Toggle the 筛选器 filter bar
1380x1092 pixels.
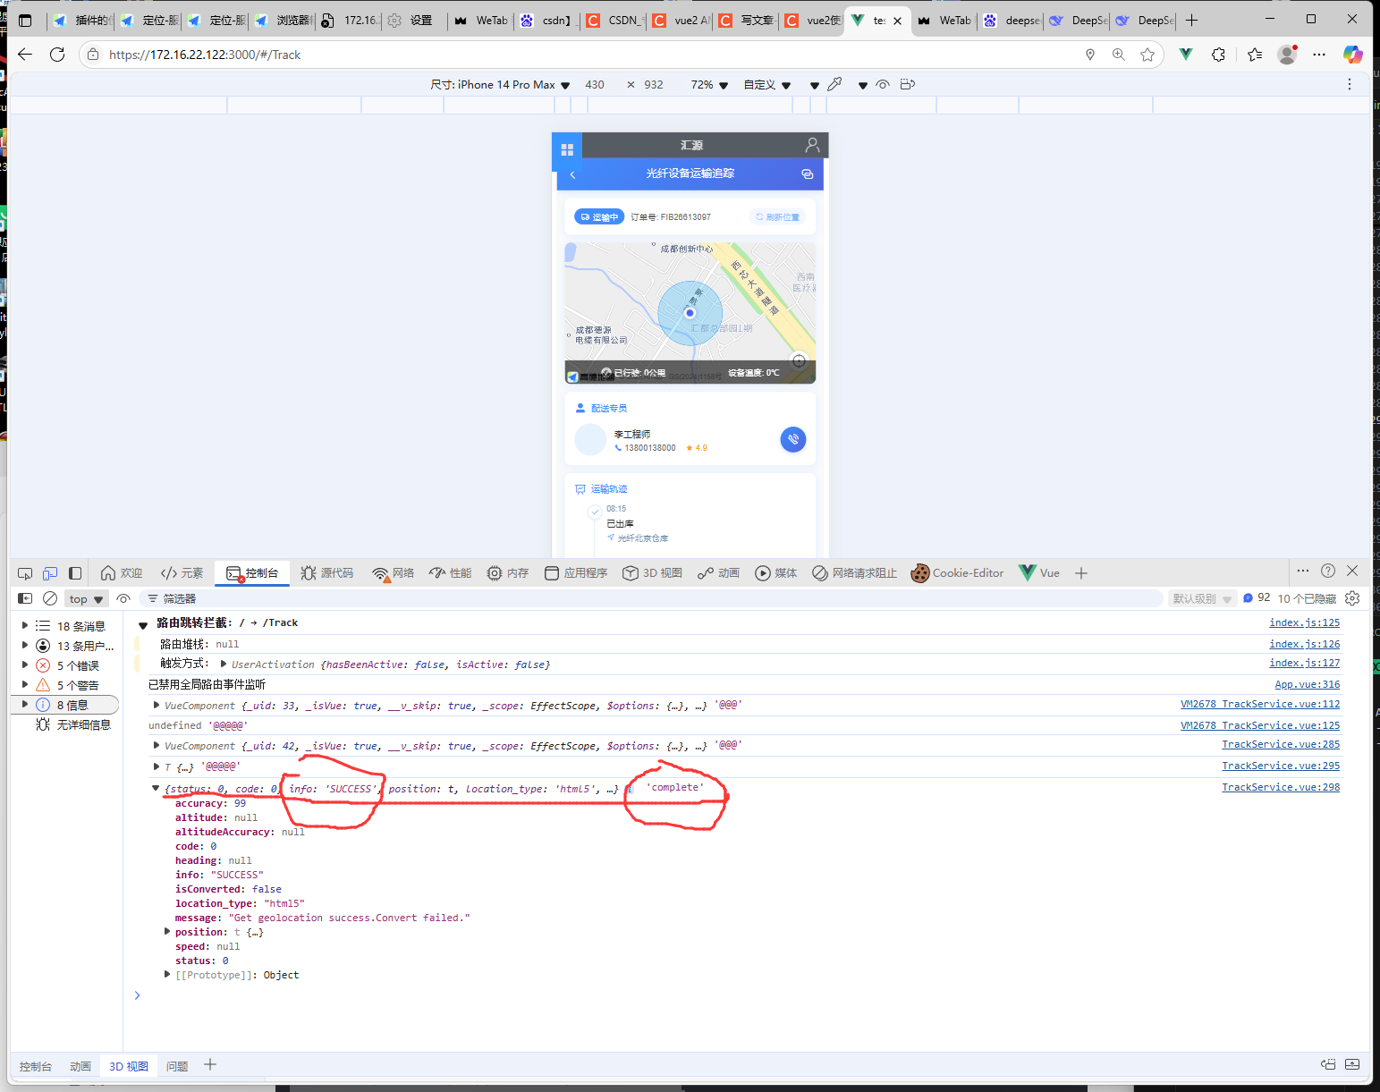tap(172, 597)
